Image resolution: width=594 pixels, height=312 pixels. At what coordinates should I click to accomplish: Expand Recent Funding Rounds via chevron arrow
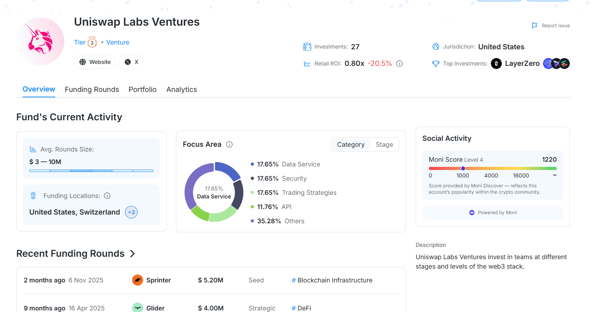point(132,254)
